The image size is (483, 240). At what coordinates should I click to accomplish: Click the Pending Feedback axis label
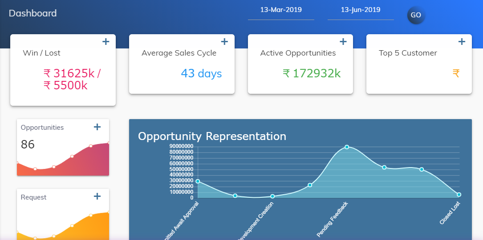(x=332, y=220)
